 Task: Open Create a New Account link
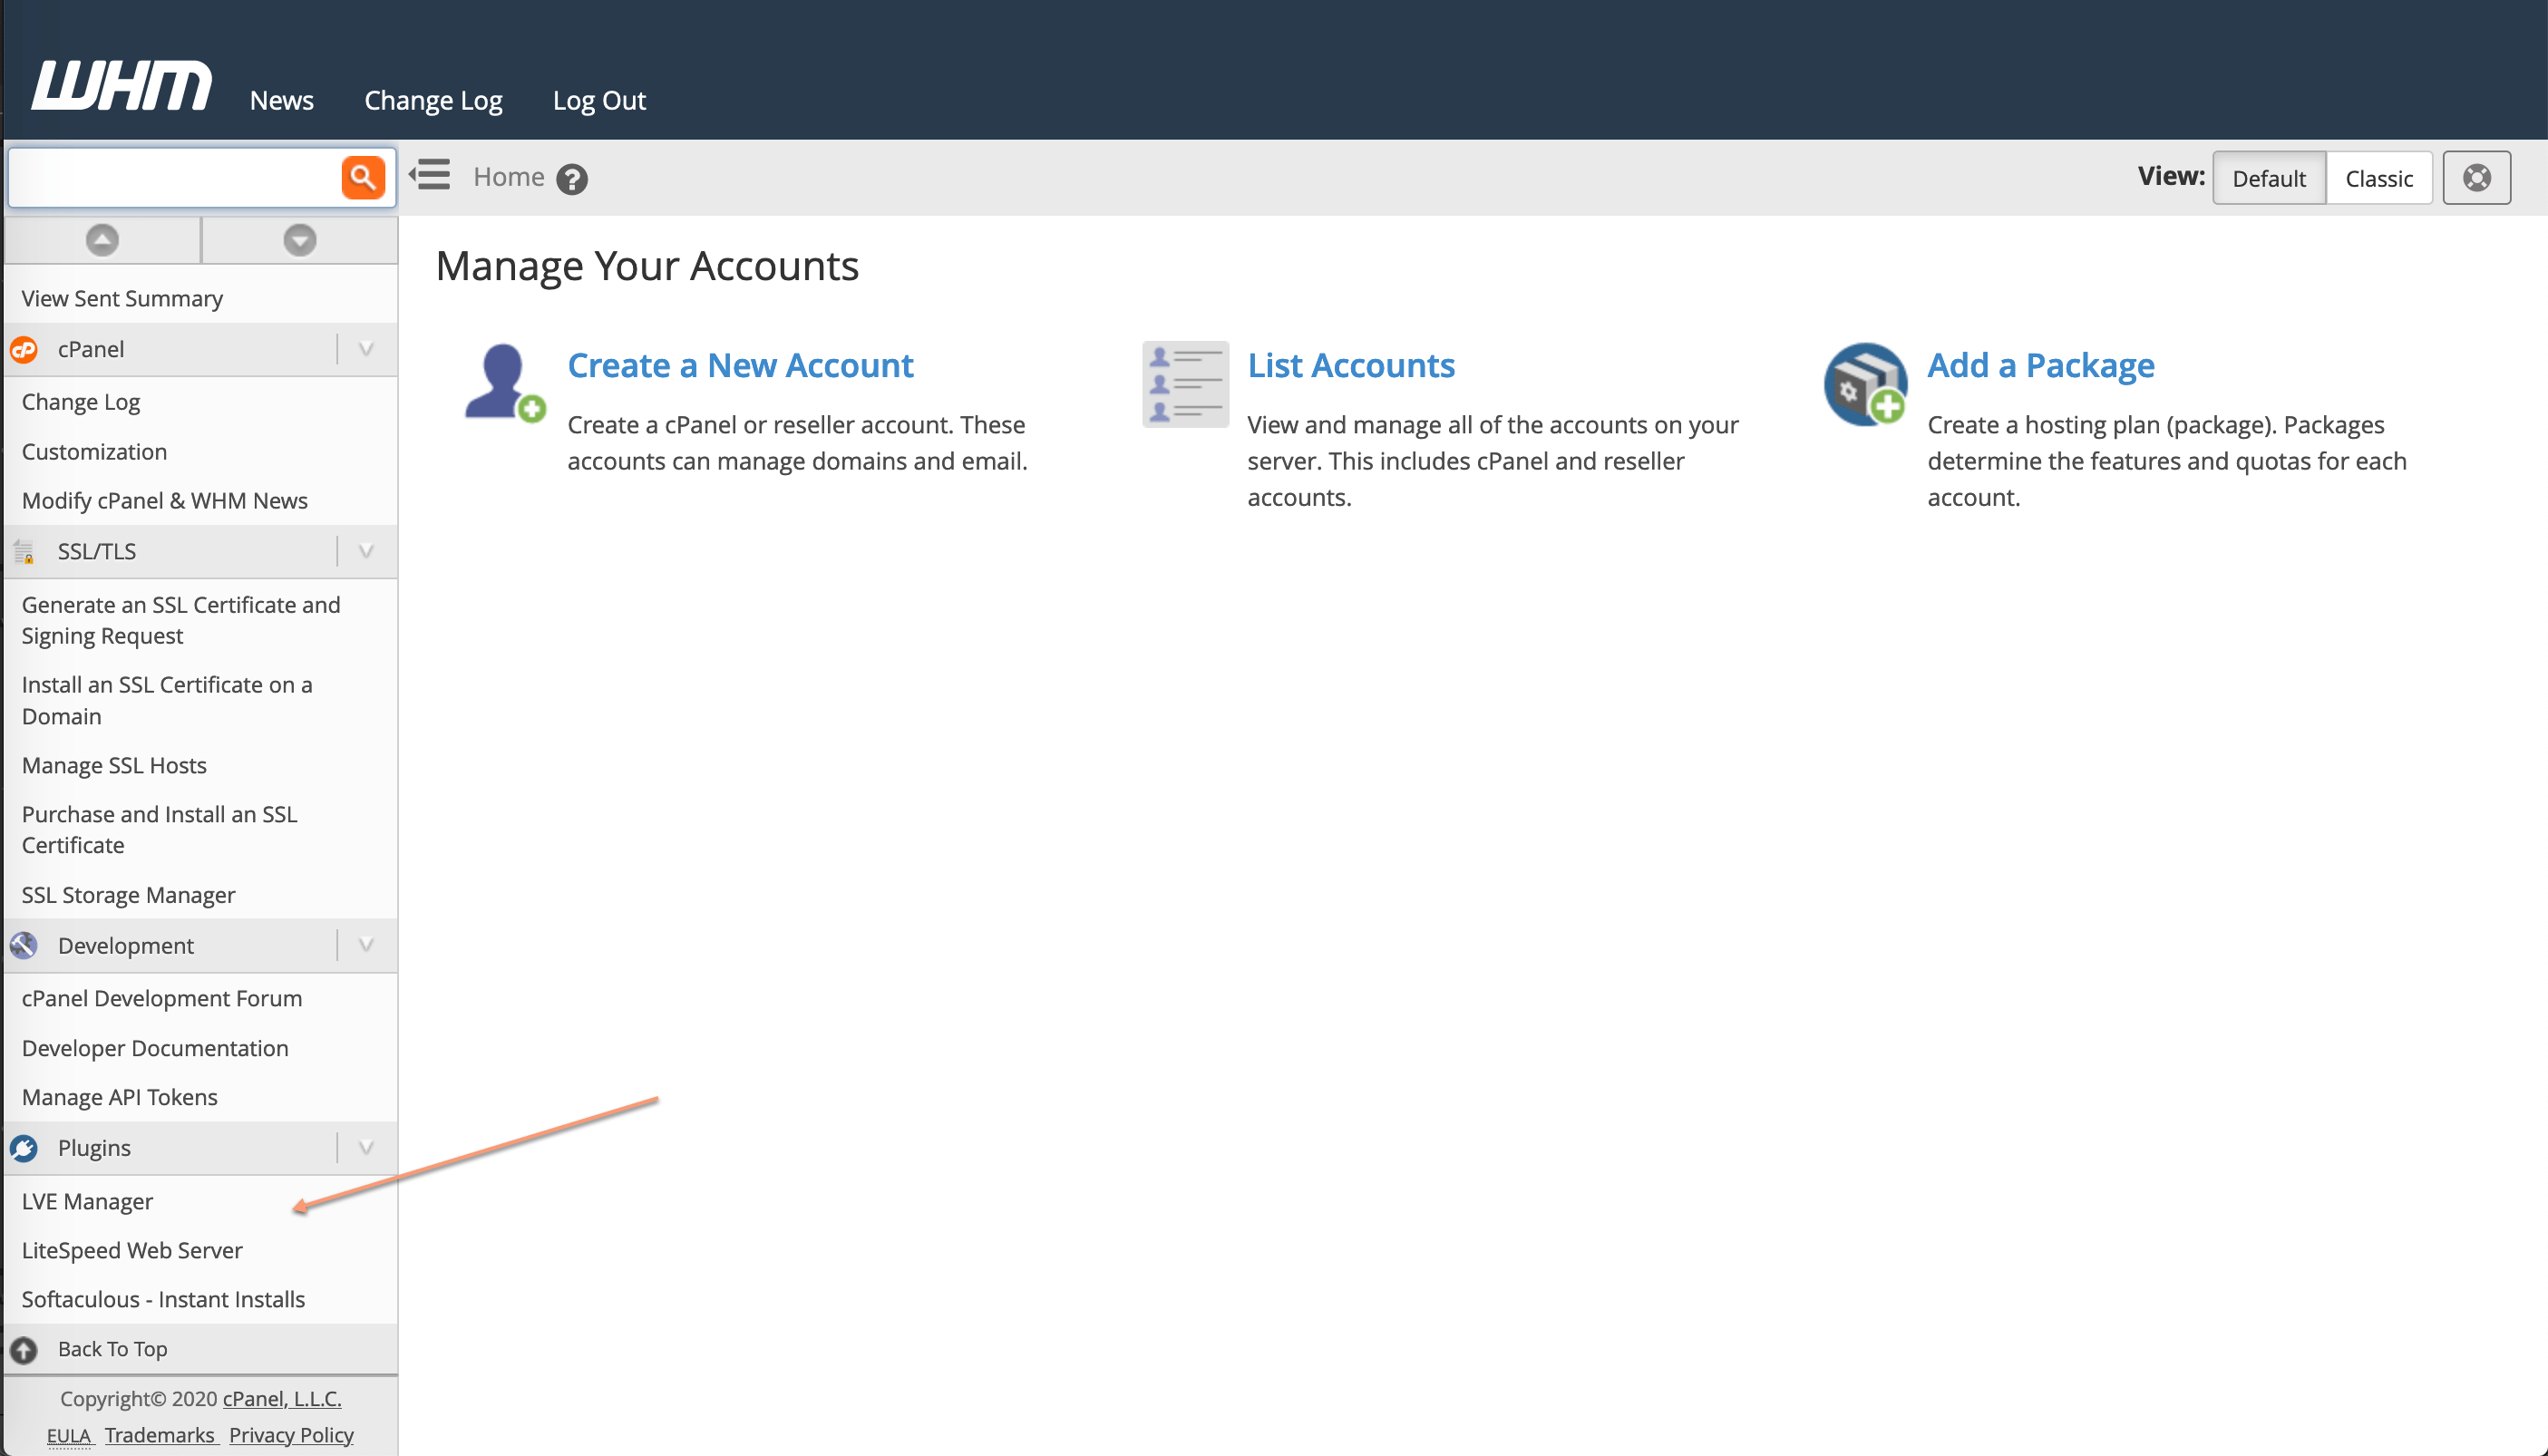pyautogui.click(x=740, y=365)
